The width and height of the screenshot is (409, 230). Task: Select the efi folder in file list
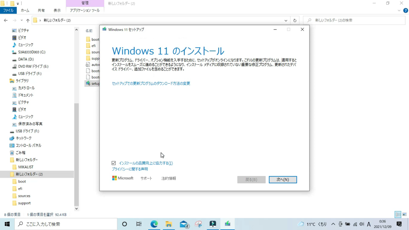93,46
